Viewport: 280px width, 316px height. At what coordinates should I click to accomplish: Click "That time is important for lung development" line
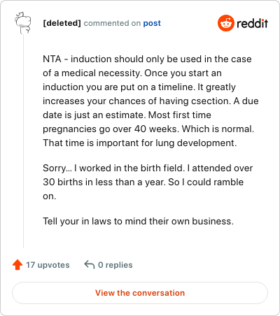(140, 143)
